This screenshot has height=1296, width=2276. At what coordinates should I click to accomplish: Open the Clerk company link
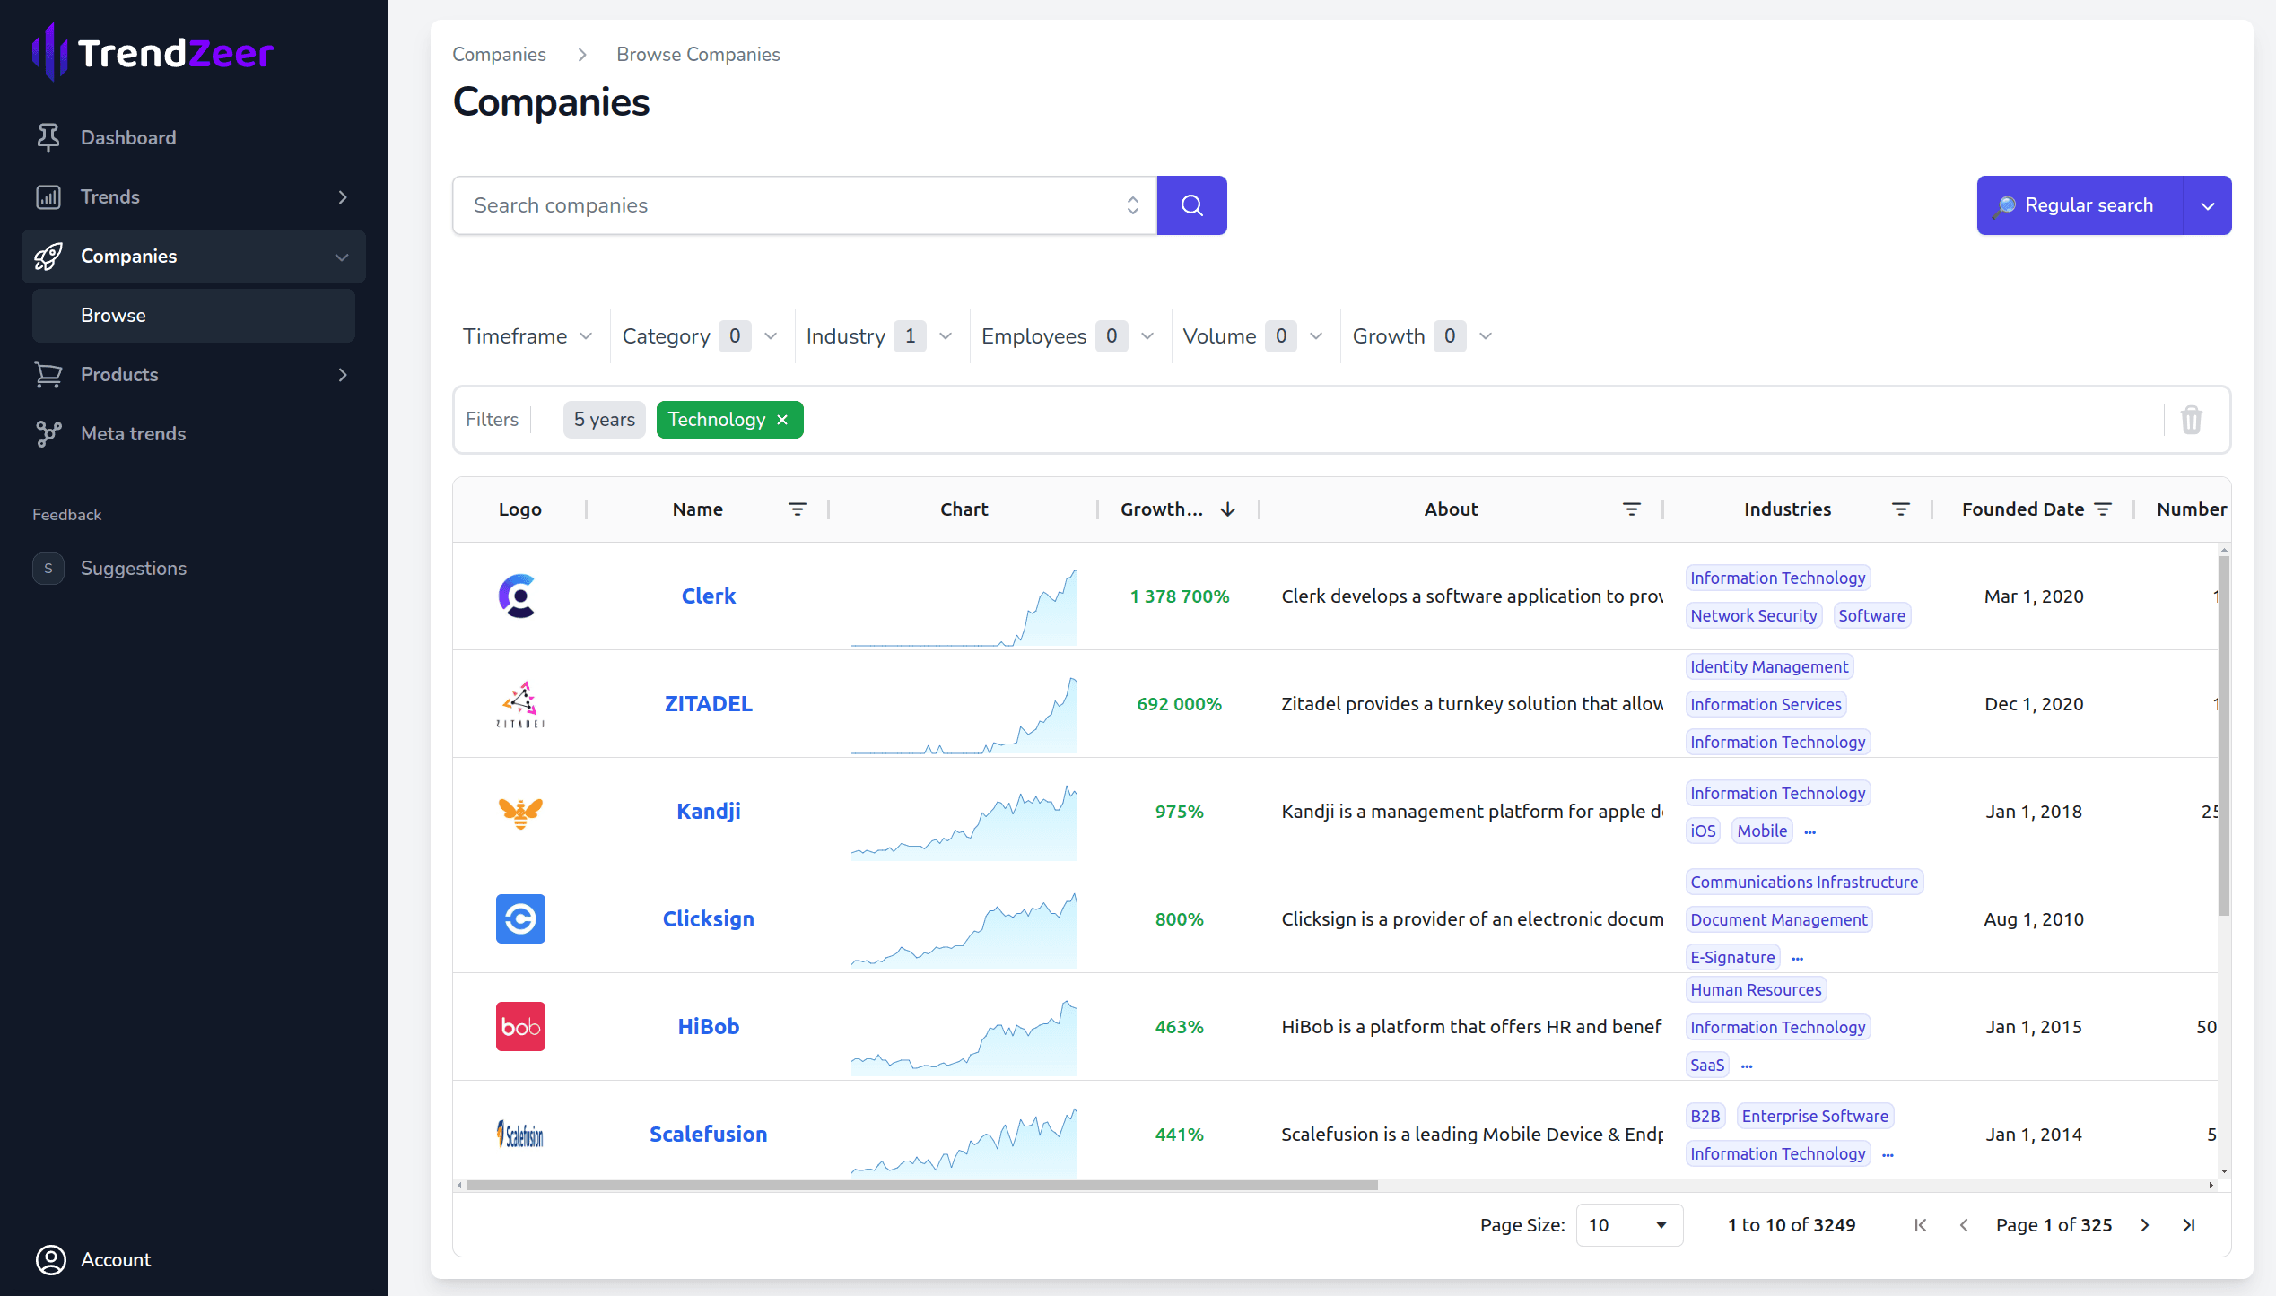tap(708, 596)
